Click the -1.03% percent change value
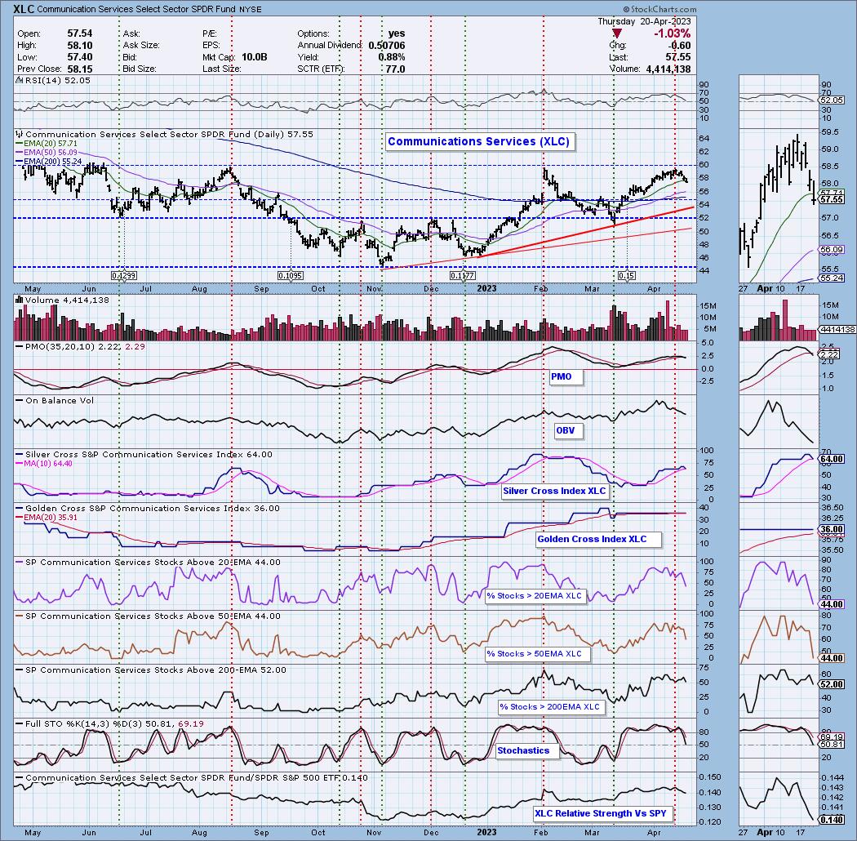Viewport: 857px width, 841px height. (672, 34)
